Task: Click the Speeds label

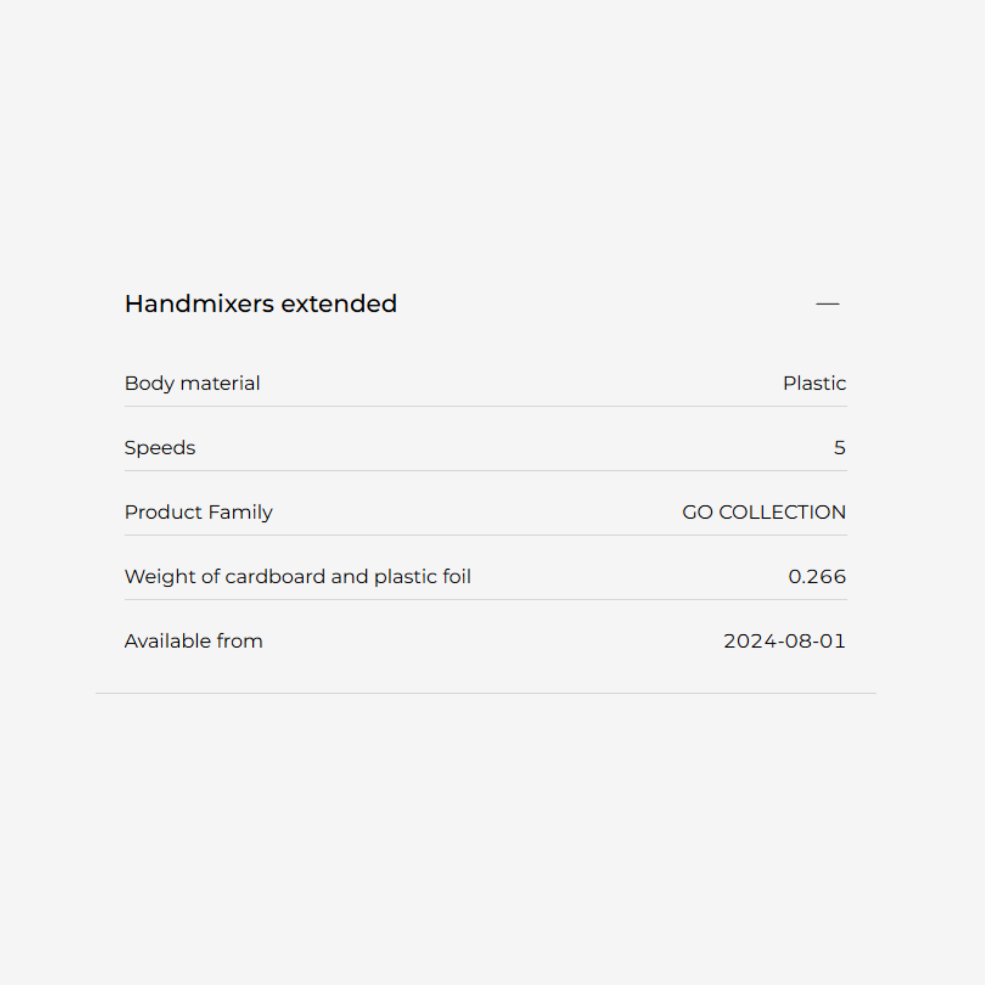Action: (x=160, y=448)
